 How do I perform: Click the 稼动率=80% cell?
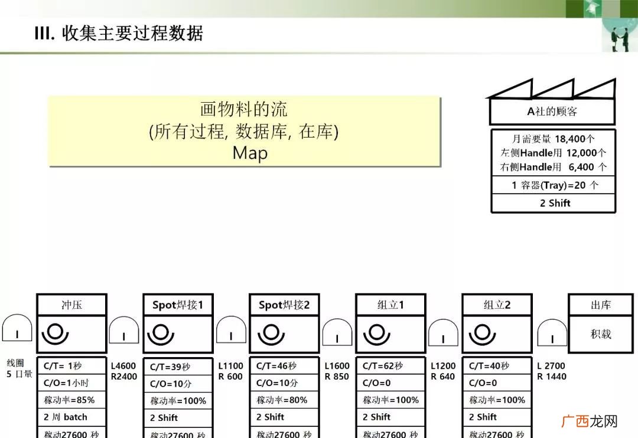pos(284,400)
